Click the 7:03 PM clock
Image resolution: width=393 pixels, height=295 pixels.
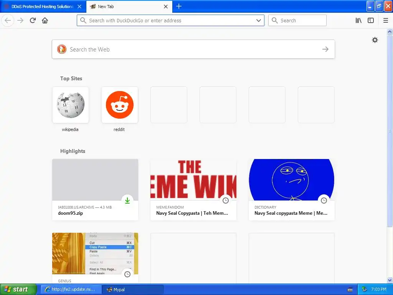coord(379,289)
